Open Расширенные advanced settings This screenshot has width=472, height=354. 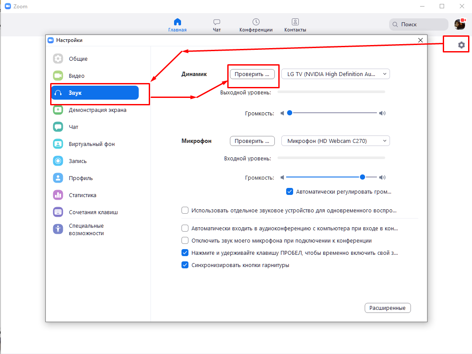click(388, 308)
